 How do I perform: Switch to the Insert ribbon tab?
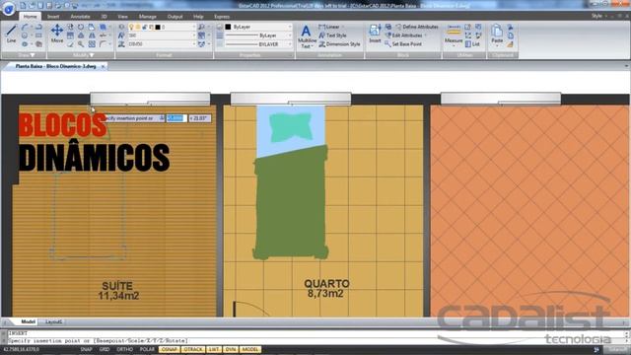(x=53, y=17)
